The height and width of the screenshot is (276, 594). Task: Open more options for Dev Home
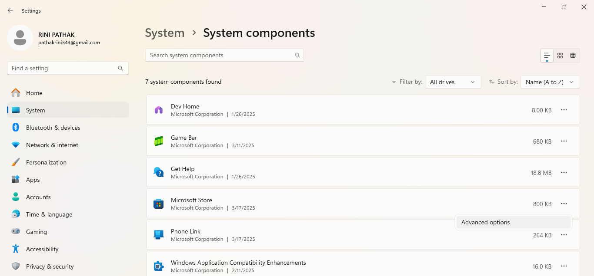click(564, 110)
